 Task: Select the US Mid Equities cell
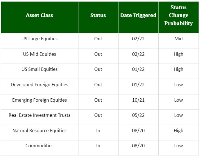click(39, 54)
